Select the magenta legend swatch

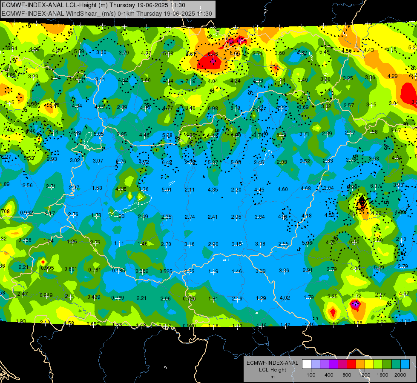(342, 364)
